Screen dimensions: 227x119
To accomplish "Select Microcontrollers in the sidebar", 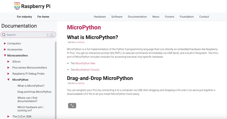I will pyautogui.click(x=18, y=56).
